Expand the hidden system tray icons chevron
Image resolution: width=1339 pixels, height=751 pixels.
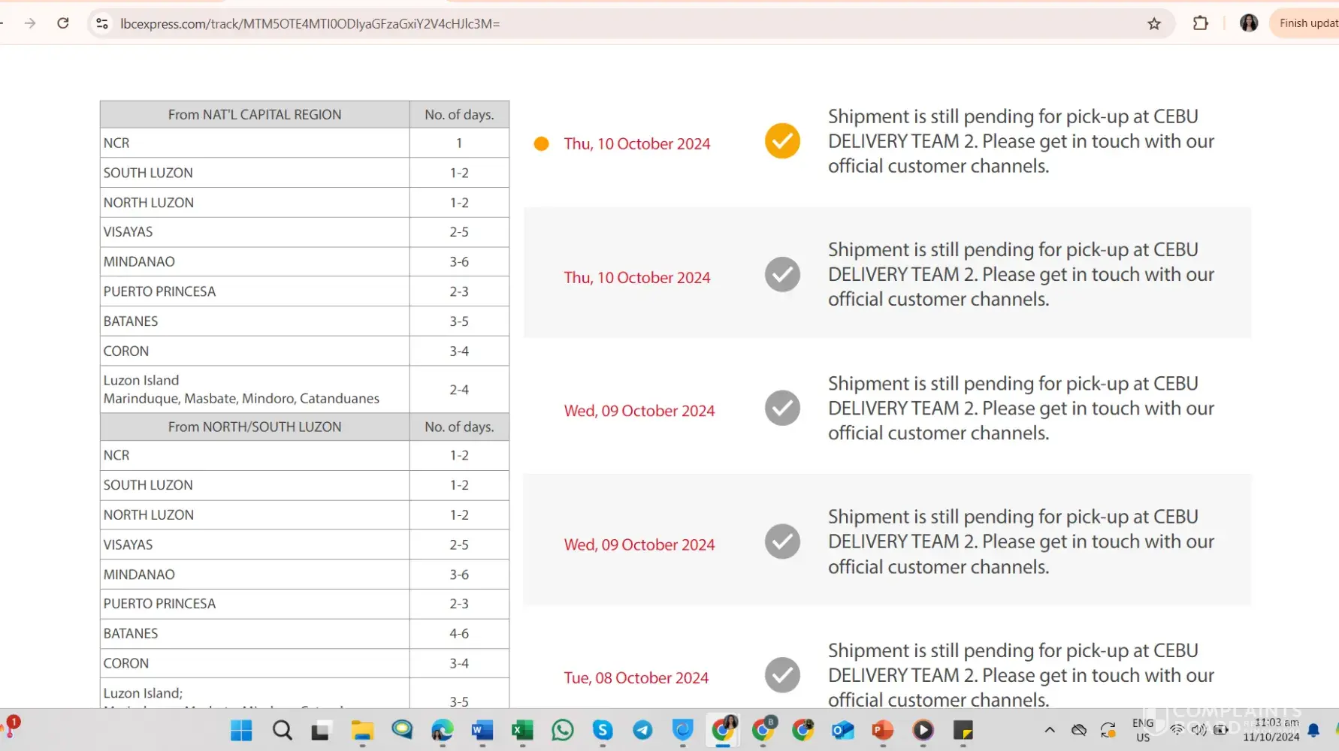pyautogui.click(x=1050, y=730)
